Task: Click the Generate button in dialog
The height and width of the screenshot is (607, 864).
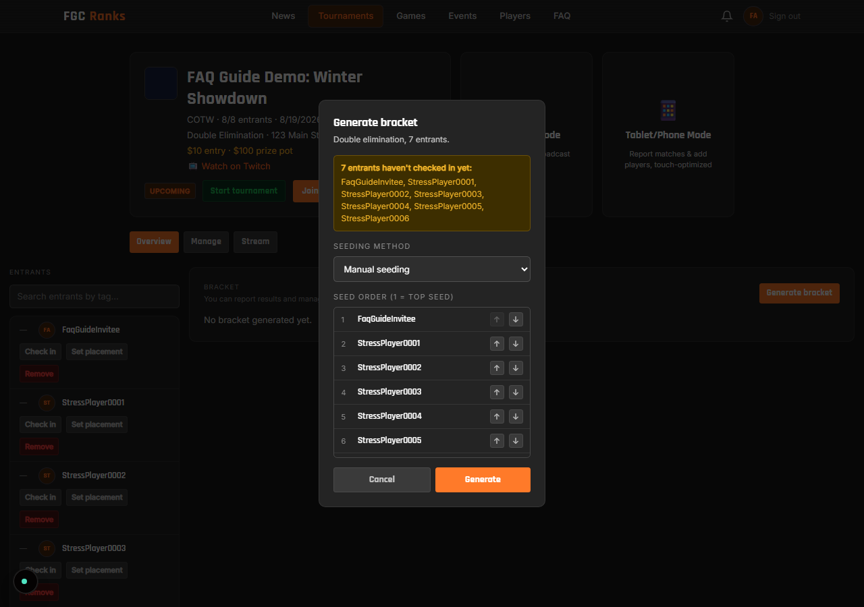Action: click(483, 480)
